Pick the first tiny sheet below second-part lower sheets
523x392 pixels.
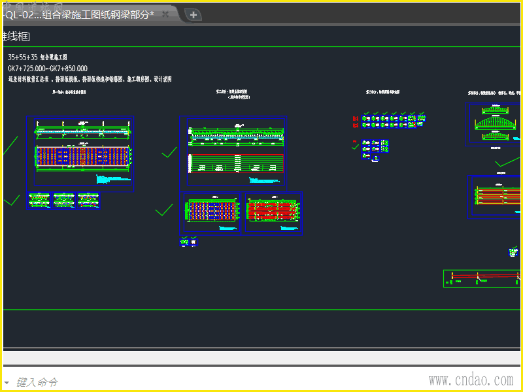coord(184,242)
